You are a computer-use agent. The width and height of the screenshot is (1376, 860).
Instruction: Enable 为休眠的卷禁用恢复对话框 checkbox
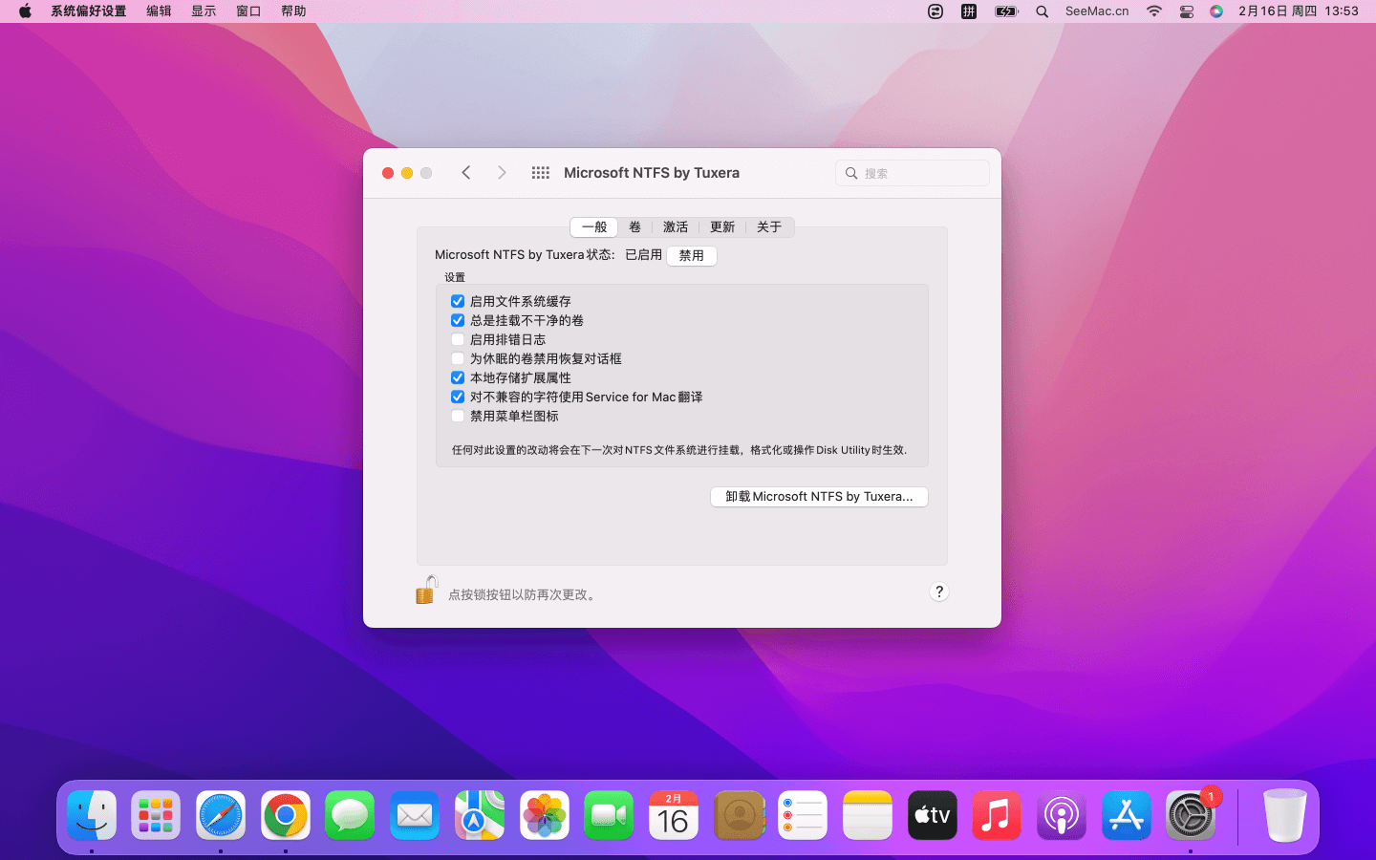(x=458, y=358)
